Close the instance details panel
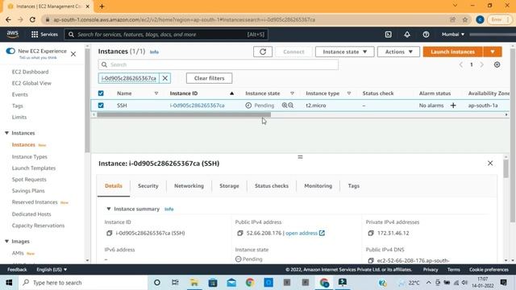This screenshot has height=290, width=516. click(x=490, y=163)
